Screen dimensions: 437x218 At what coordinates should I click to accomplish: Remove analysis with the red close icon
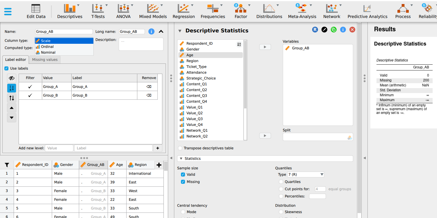[352, 30]
